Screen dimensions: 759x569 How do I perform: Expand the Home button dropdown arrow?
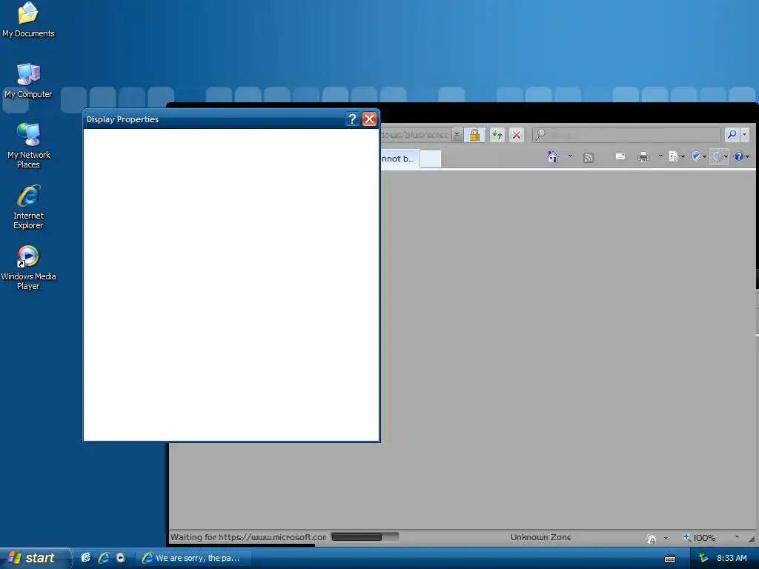(x=570, y=156)
